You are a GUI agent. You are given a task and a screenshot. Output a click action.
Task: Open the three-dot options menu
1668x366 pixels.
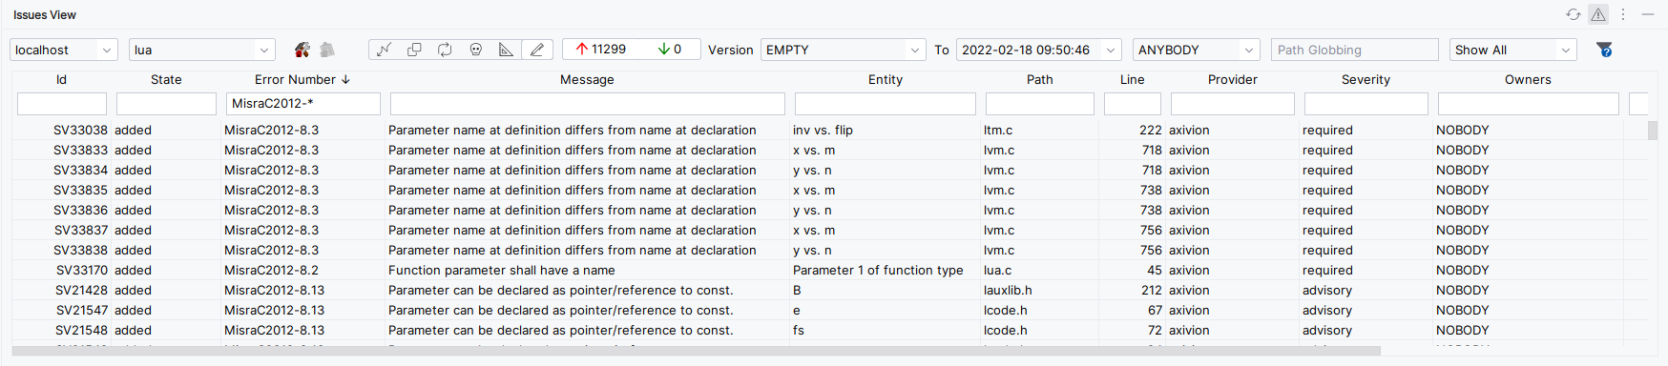click(1623, 14)
